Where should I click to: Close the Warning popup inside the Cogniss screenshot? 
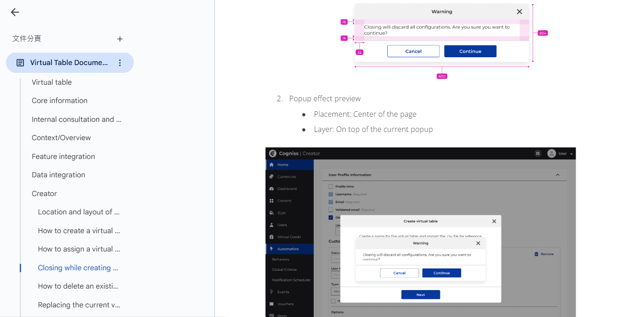click(478, 243)
